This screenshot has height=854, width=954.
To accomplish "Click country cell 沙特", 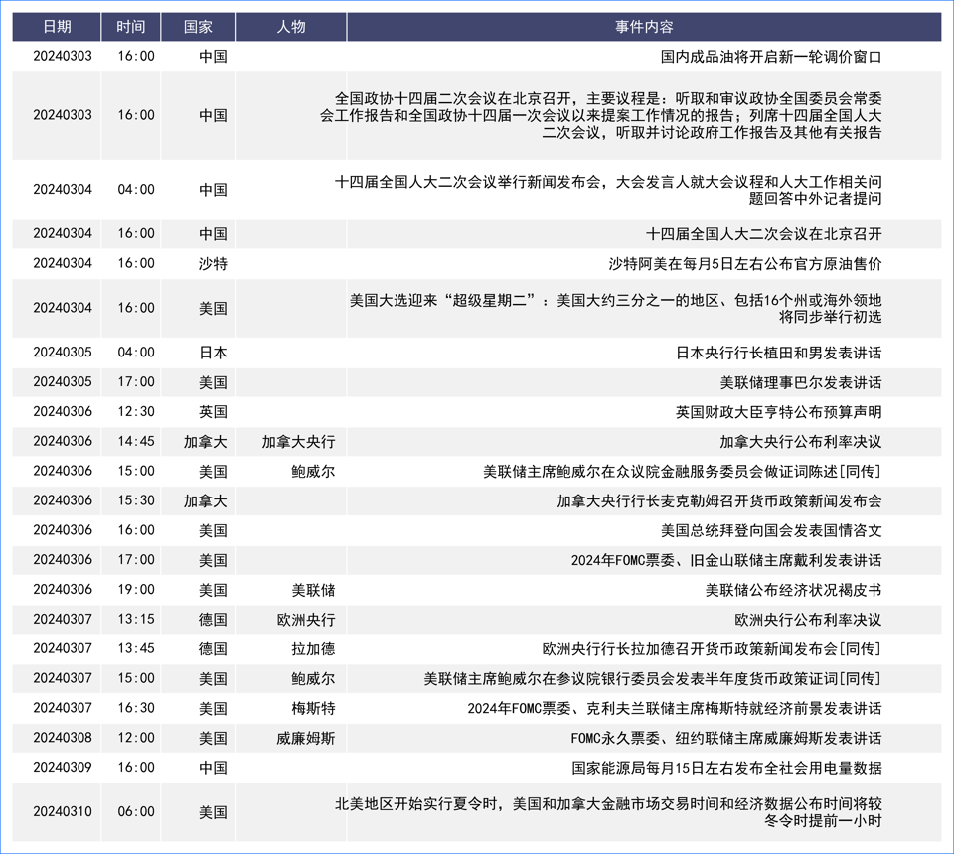I will (213, 264).
